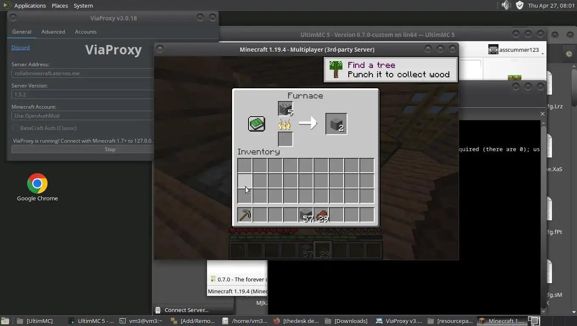The width and height of the screenshot is (577, 326).
Task: Close the terminal tab with X
Action: pyautogui.click(x=542, y=114)
